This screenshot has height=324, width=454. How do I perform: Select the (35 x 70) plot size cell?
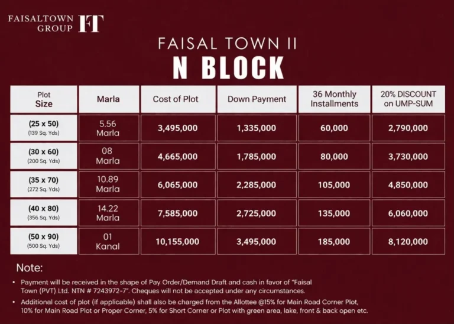pyautogui.click(x=44, y=184)
